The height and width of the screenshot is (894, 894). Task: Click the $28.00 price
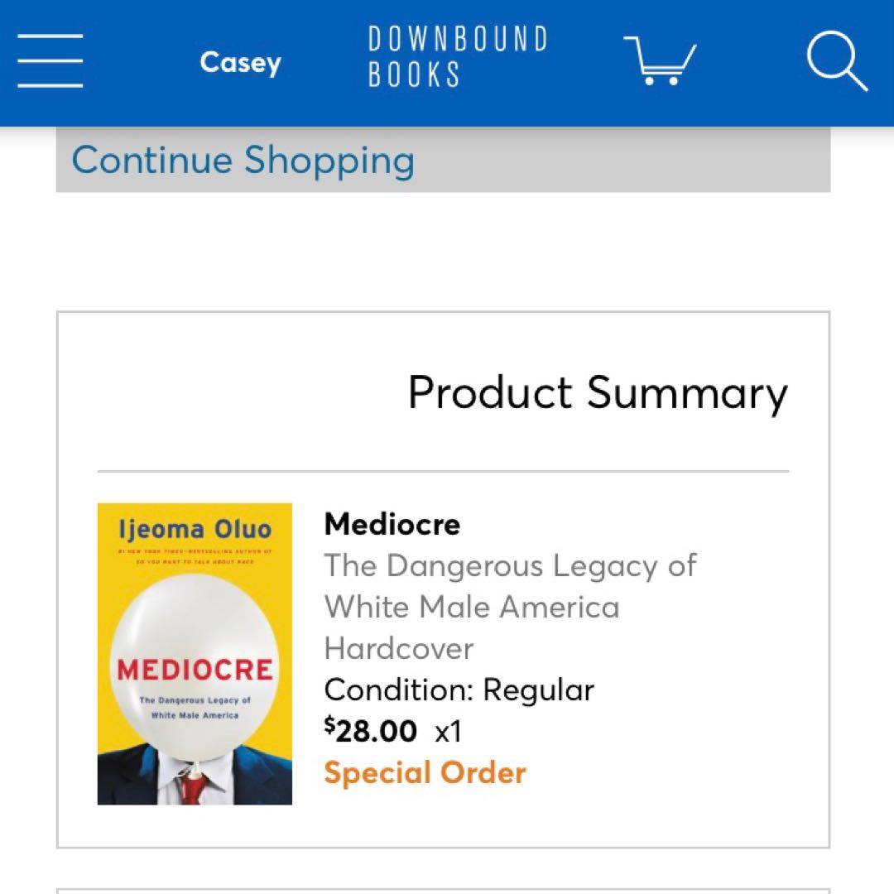pyautogui.click(x=371, y=731)
